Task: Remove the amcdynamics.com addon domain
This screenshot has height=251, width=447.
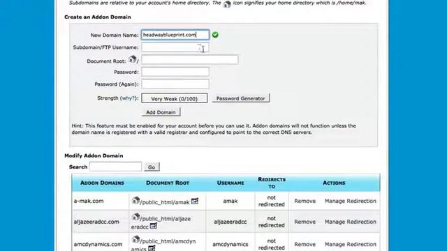Action: tap(305, 244)
